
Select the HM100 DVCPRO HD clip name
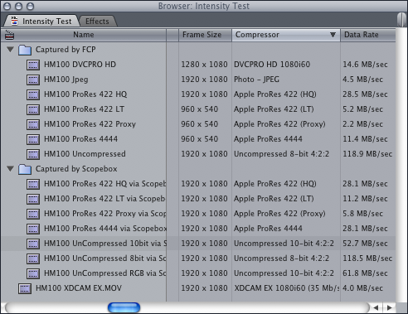[80, 65]
